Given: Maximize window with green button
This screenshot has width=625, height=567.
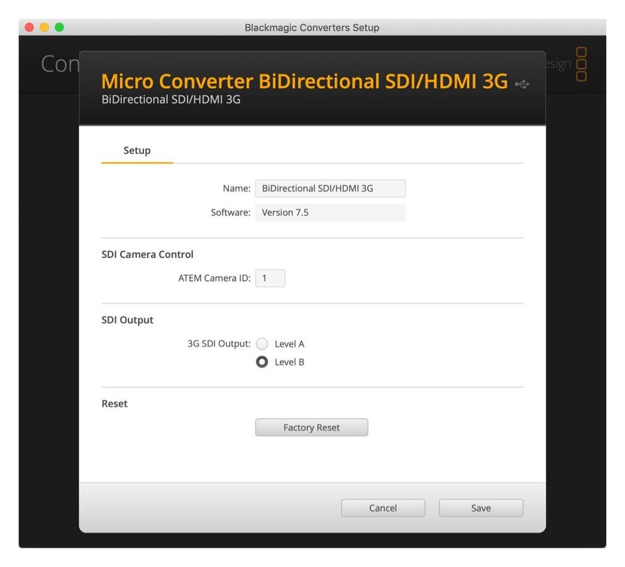Looking at the screenshot, I should tap(59, 27).
